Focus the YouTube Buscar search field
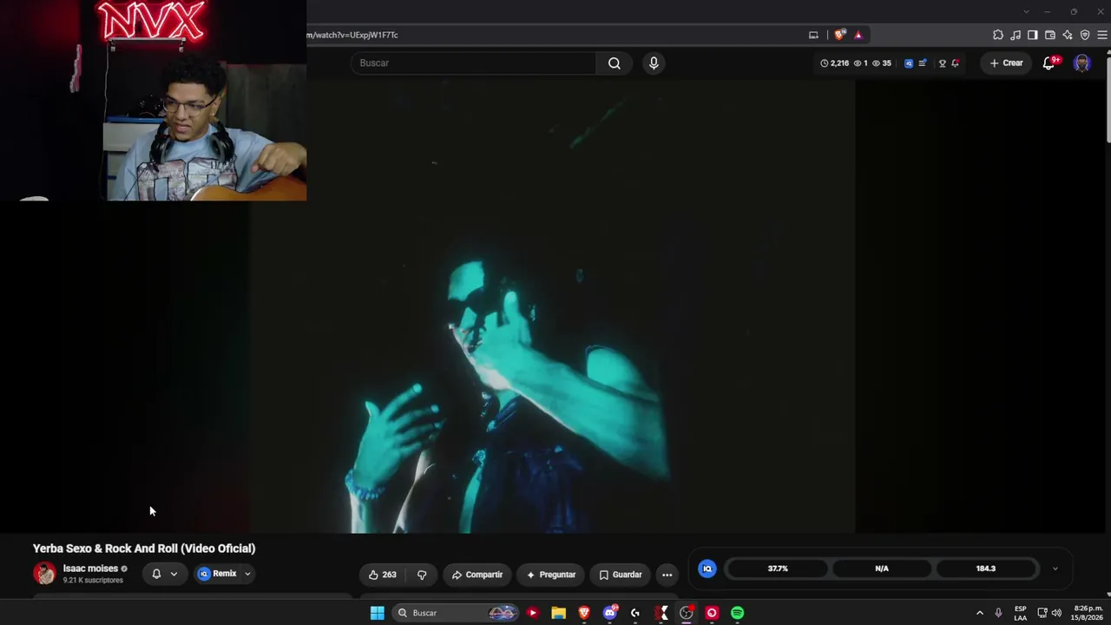 coord(473,62)
